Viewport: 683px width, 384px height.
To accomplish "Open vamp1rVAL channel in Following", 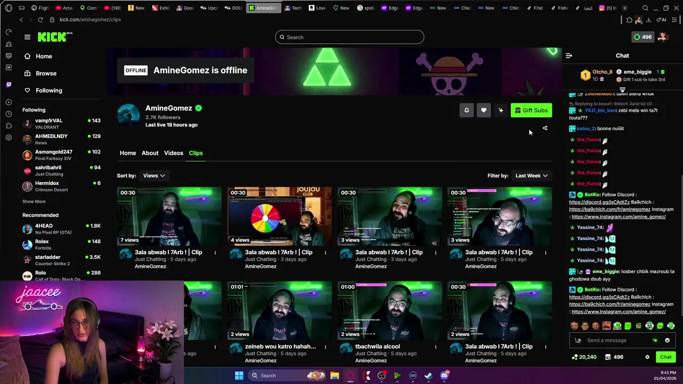I will pos(61,124).
